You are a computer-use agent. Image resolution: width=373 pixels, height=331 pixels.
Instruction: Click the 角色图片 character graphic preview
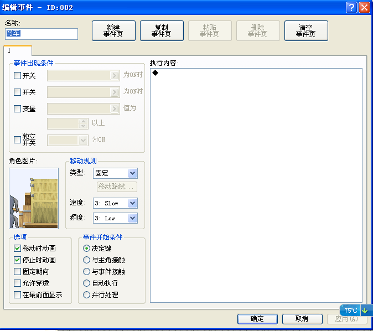pyautogui.click(x=34, y=198)
